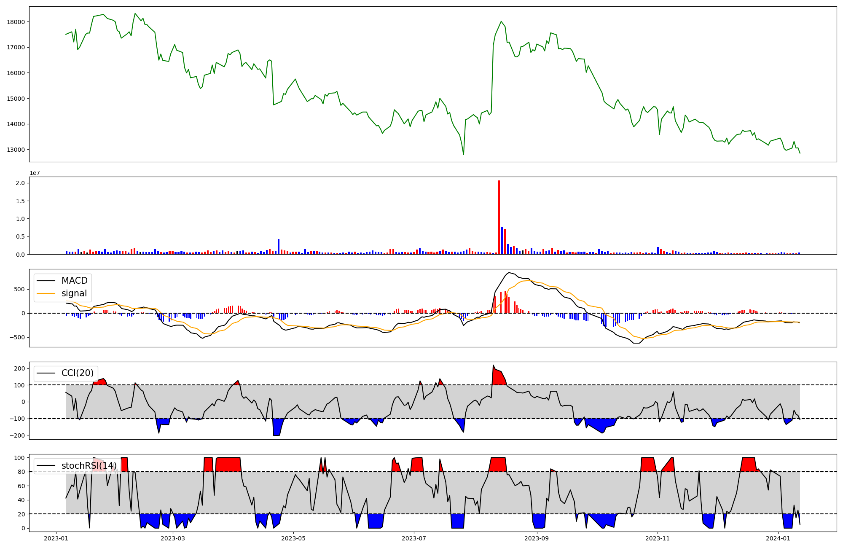Select the 2023-05 date label
Image resolution: width=843 pixels, height=548 pixels.
293,538
